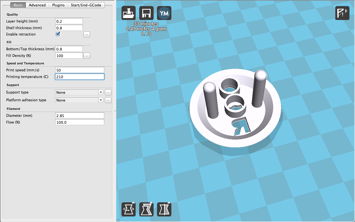Select the Rotate tool icon
The image size is (355, 222).
click(x=129, y=209)
